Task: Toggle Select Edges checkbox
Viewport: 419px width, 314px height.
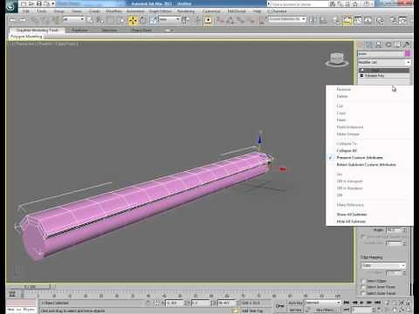Action: (x=363, y=281)
